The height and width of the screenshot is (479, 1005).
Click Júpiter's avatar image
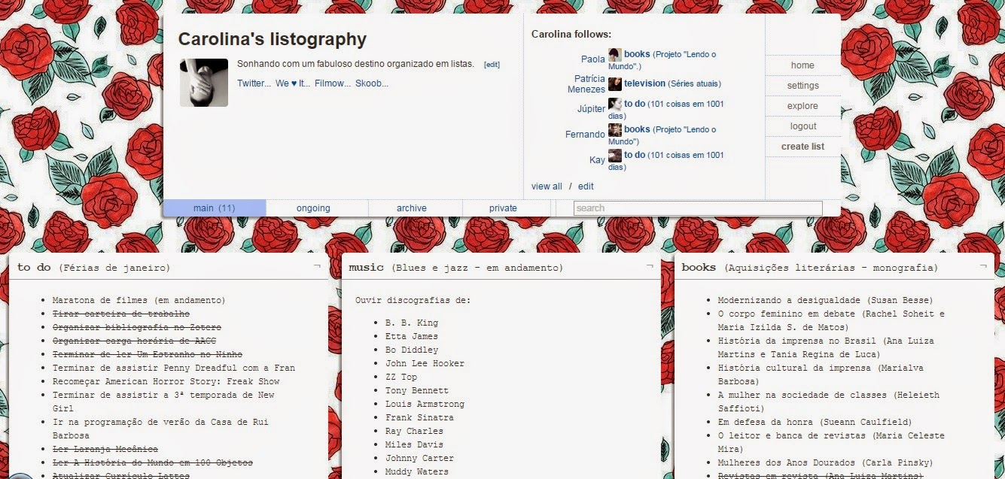point(614,105)
